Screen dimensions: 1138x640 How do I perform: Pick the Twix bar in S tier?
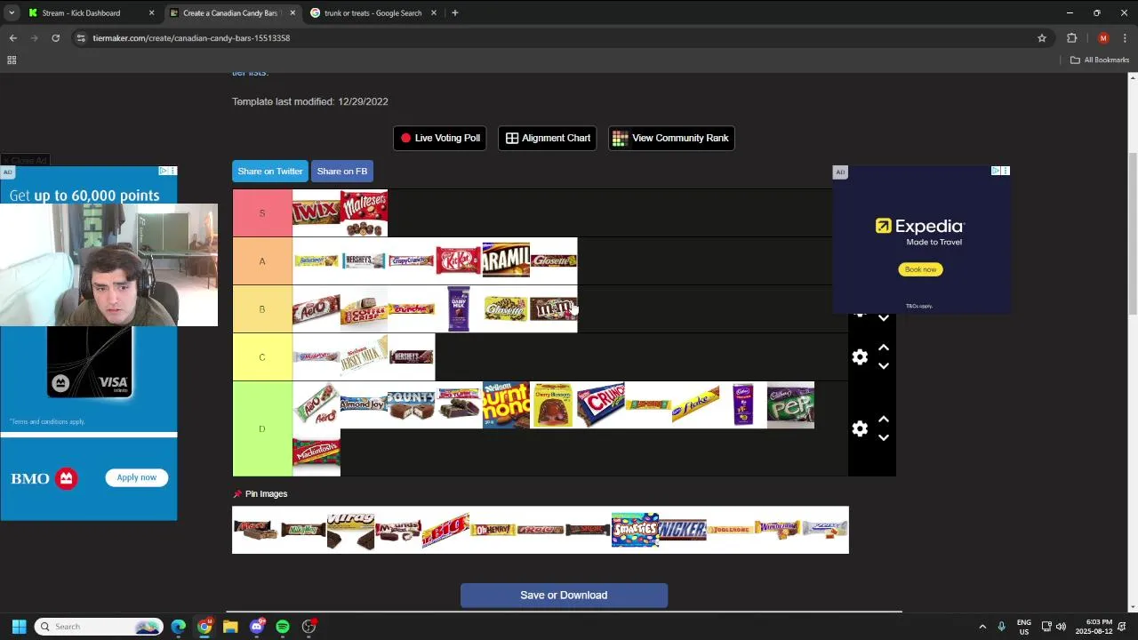317,212
